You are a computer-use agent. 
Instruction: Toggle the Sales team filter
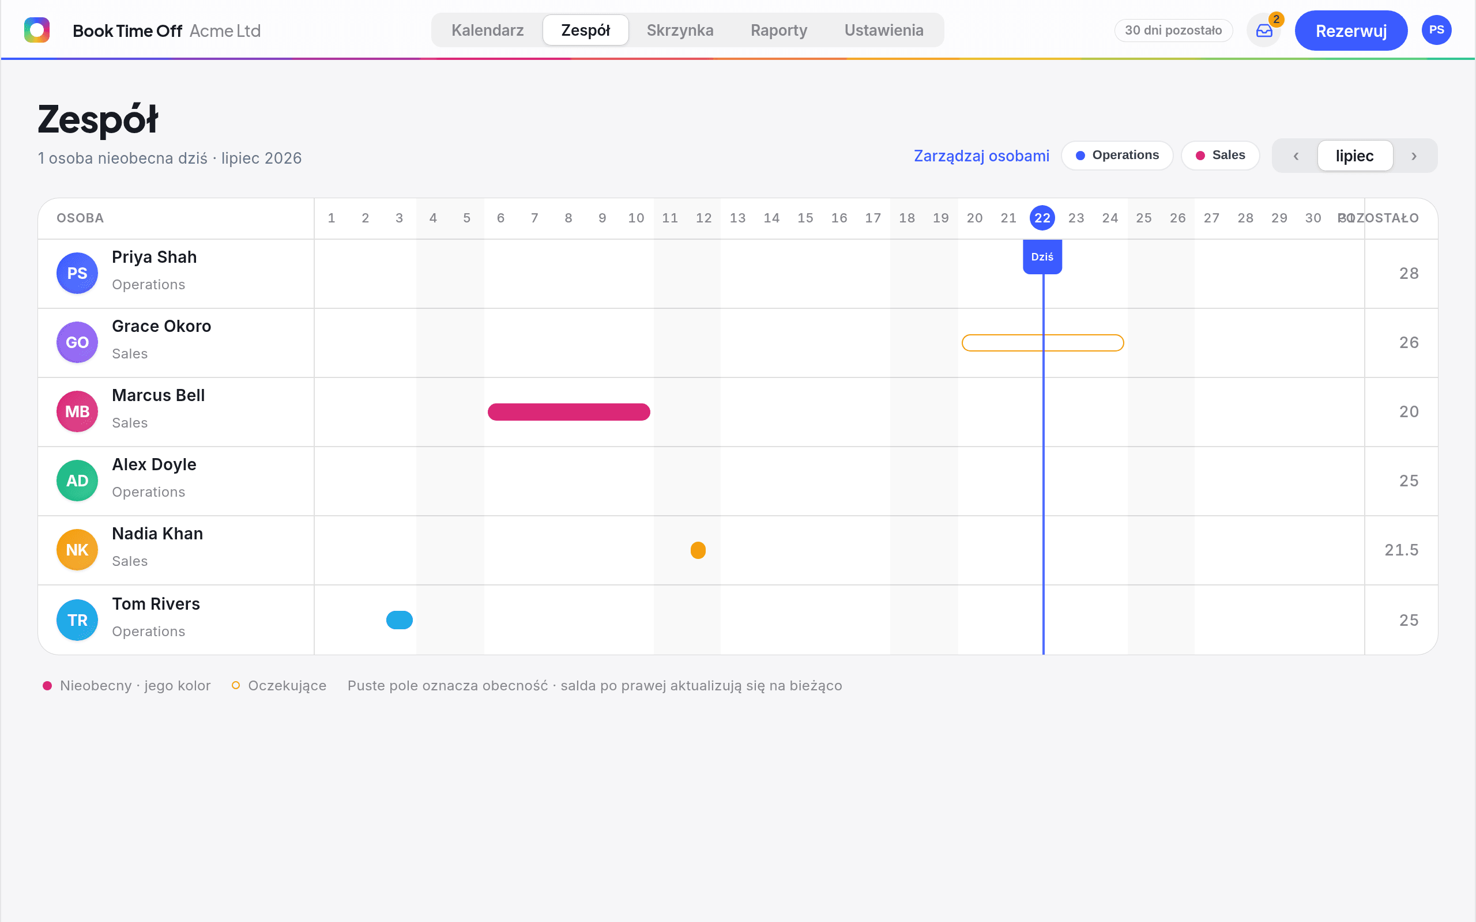(1220, 156)
